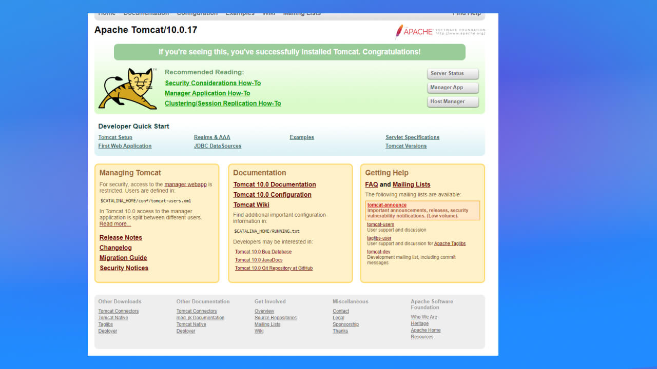Open the Heritage link
This screenshot has width=657, height=369.
[x=419, y=324]
